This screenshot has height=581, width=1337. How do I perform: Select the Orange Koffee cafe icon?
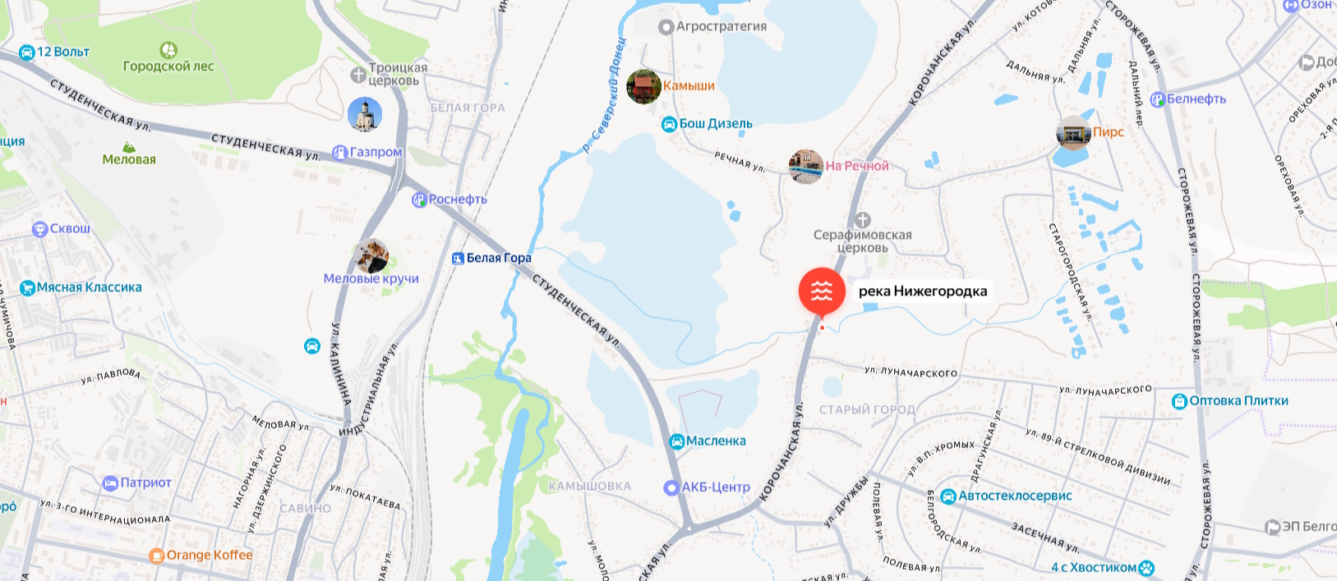point(157,556)
